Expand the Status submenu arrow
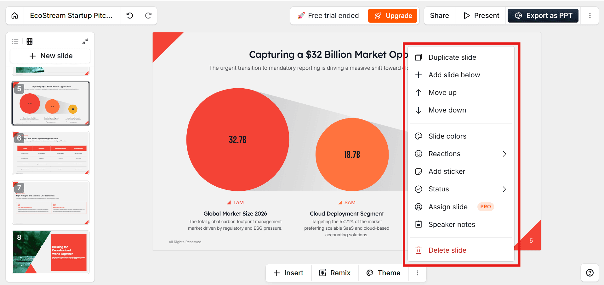This screenshot has width=604, height=285. [504, 189]
